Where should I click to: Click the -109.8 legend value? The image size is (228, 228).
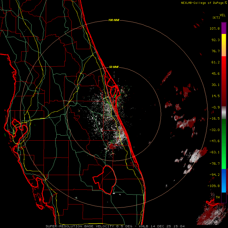(214, 186)
